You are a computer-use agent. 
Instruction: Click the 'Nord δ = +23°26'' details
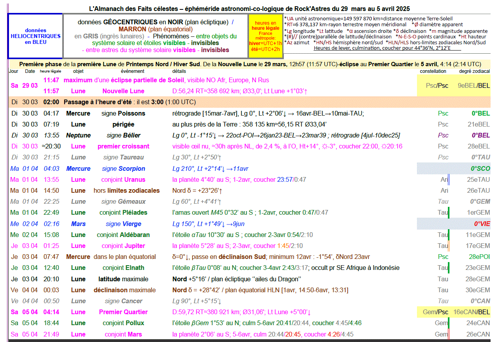198,191
